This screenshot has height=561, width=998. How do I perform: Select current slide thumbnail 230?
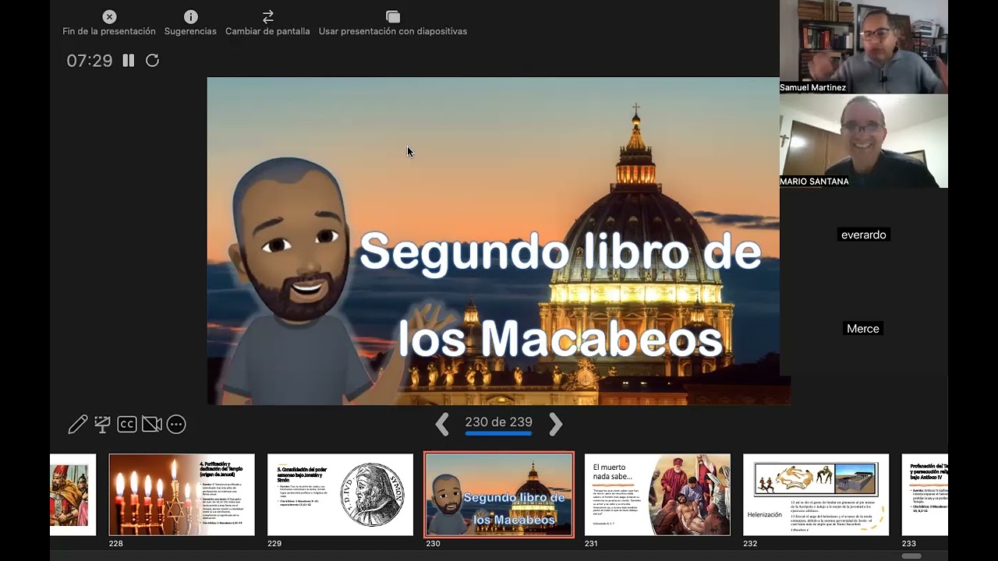[499, 495]
